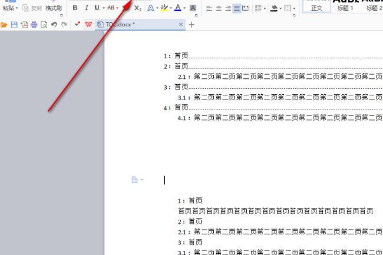The height and width of the screenshot is (255, 383).
Task: Align text left
Action: [x=209, y=8]
